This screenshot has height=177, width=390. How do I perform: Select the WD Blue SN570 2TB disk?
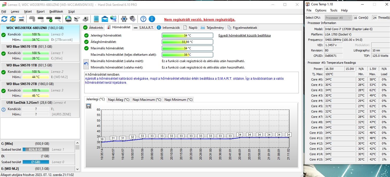click(40, 90)
